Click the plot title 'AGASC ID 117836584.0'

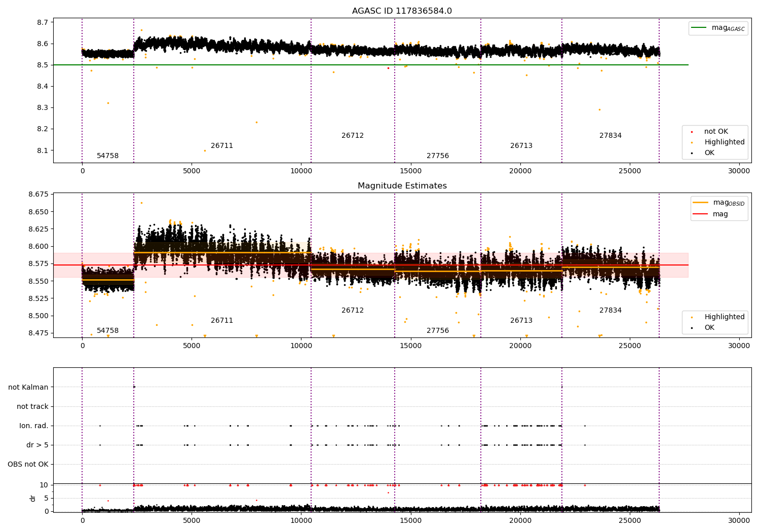[402, 11]
